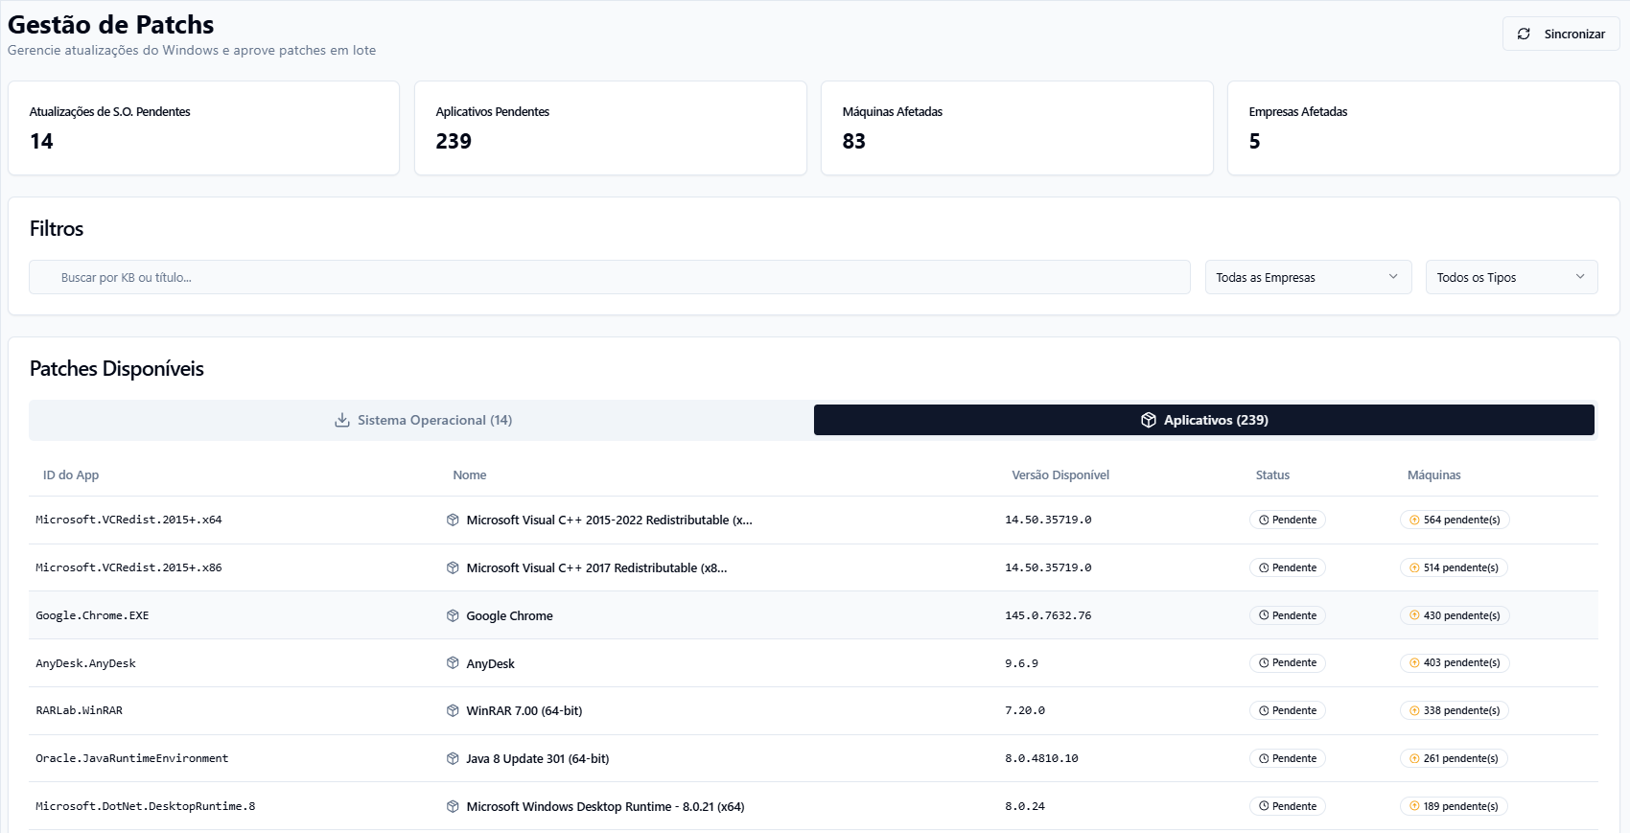The height and width of the screenshot is (833, 1630).
Task: Select the AnyDesk.AnyDesk app ID cell
Action: (x=85, y=663)
